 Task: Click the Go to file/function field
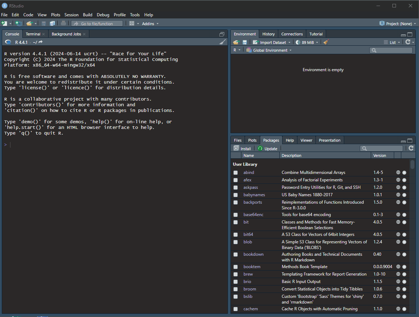[97, 23]
